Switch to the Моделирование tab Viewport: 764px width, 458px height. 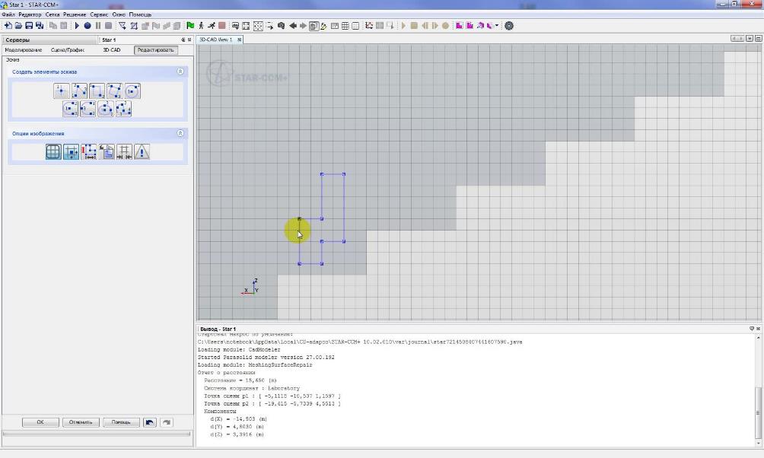(x=24, y=50)
